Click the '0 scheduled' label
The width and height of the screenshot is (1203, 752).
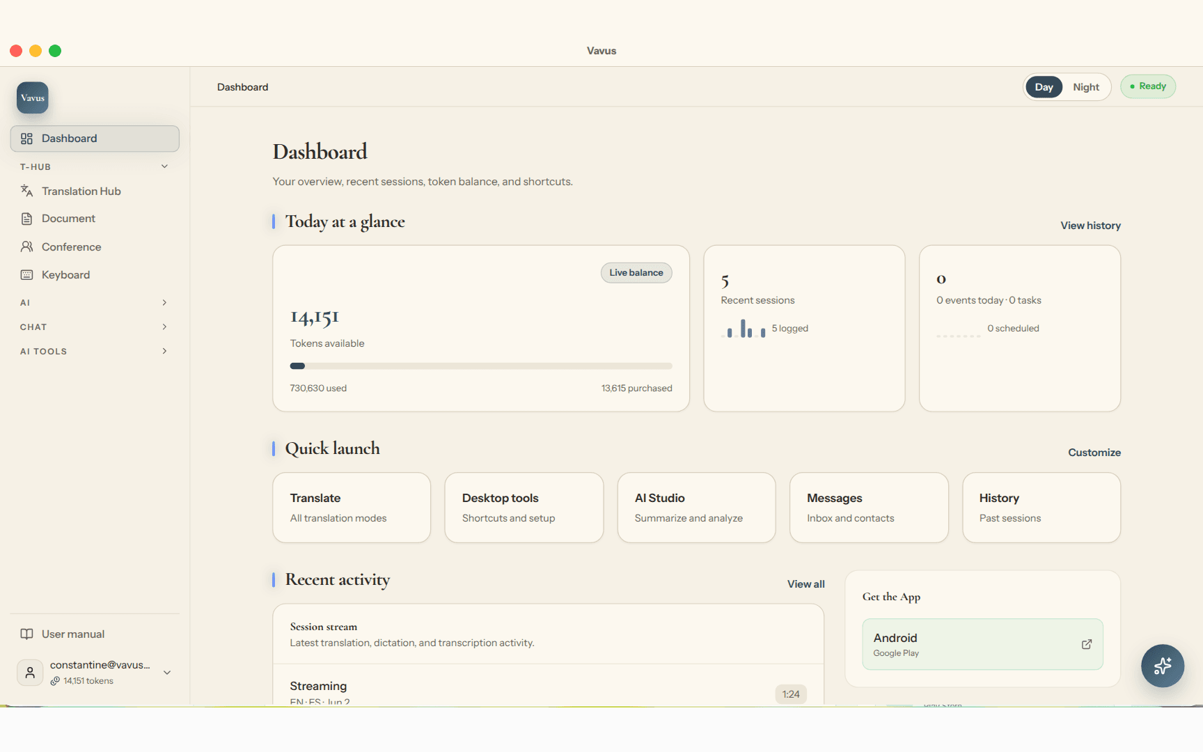pyautogui.click(x=1013, y=329)
